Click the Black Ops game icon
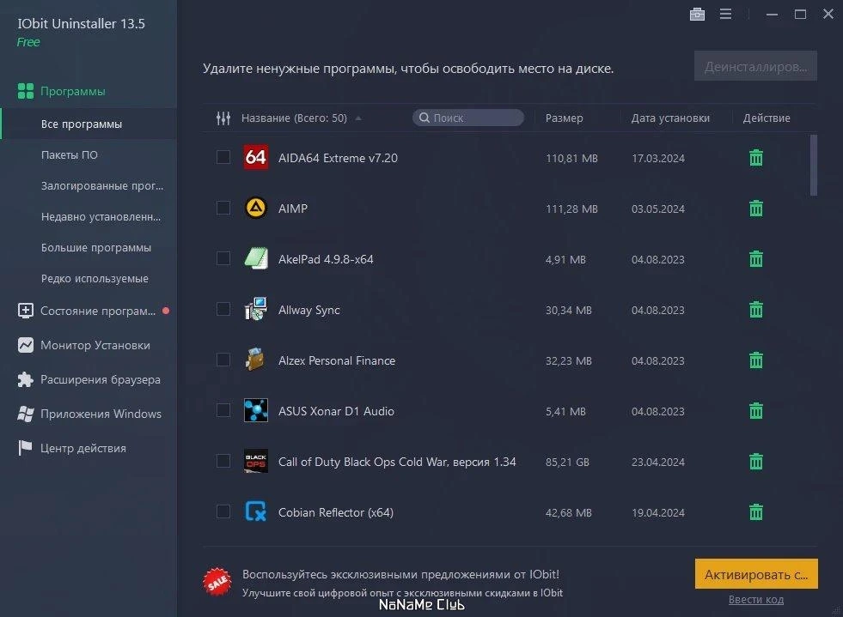Image resolution: width=843 pixels, height=617 pixels. (x=256, y=462)
